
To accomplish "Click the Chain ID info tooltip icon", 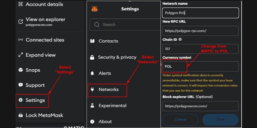I will (180, 39).
